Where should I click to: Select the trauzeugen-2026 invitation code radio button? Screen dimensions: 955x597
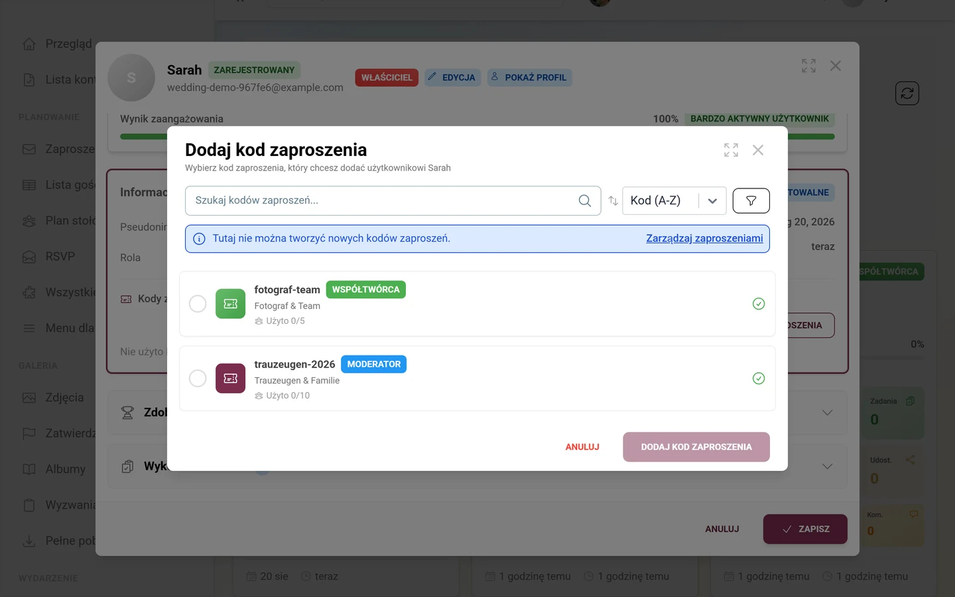[198, 378]
